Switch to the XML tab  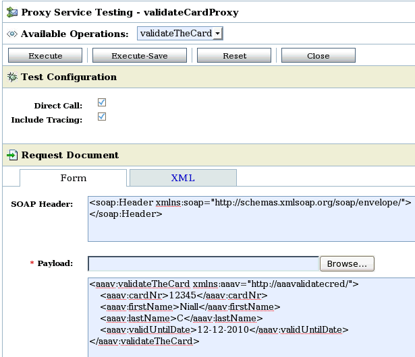[x=183, y=178]
